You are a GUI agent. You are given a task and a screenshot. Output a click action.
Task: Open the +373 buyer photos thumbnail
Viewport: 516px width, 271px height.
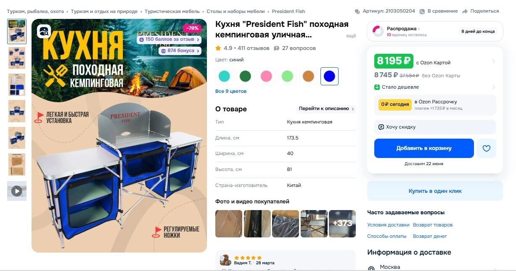342,224
